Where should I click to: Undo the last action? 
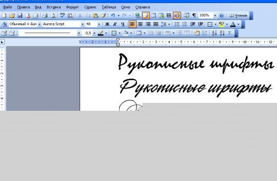113,15
